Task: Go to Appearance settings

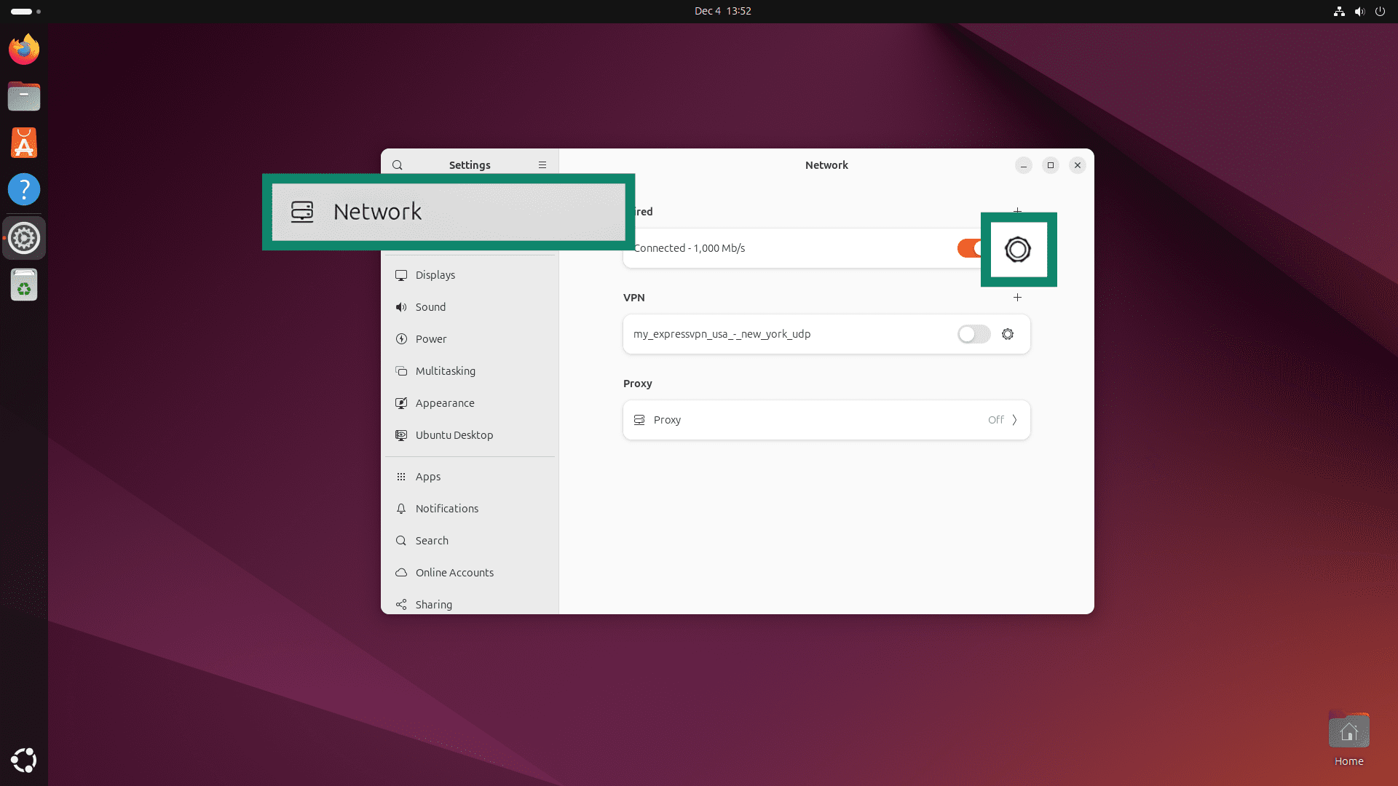Action: pos(470,403)
